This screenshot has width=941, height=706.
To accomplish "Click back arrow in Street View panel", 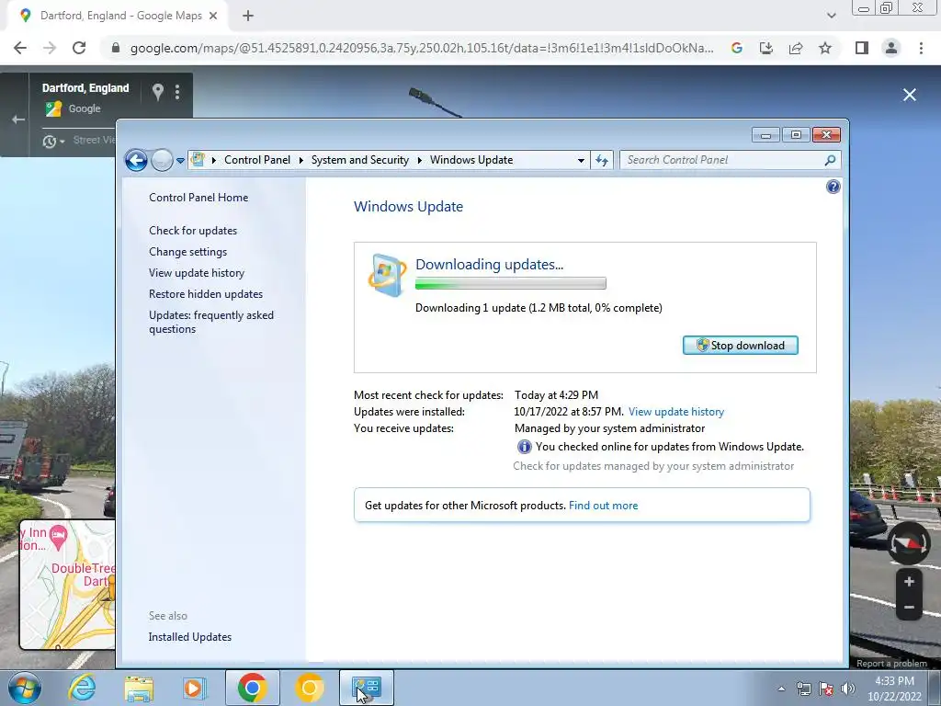I will [x=18, y=120].
